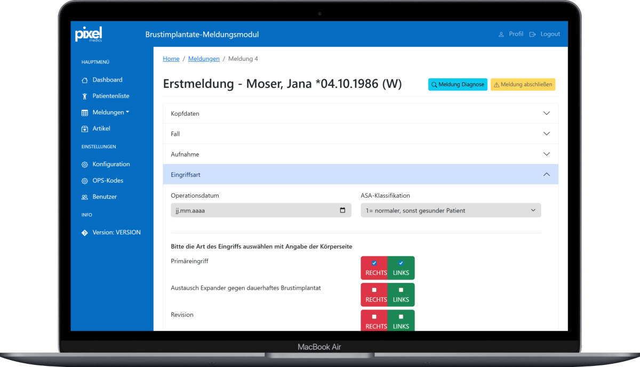Uncheck LINKS checkbox for Primäreingriff
The image size is (640, 367).
[x=401, y=263]
